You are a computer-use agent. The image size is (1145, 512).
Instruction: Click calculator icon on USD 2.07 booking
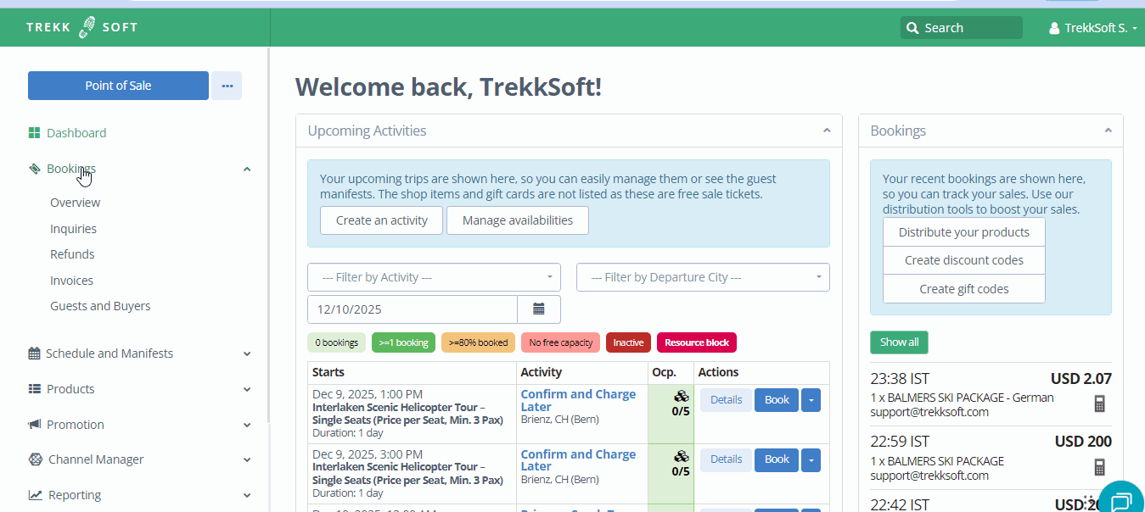(1099, 404)
